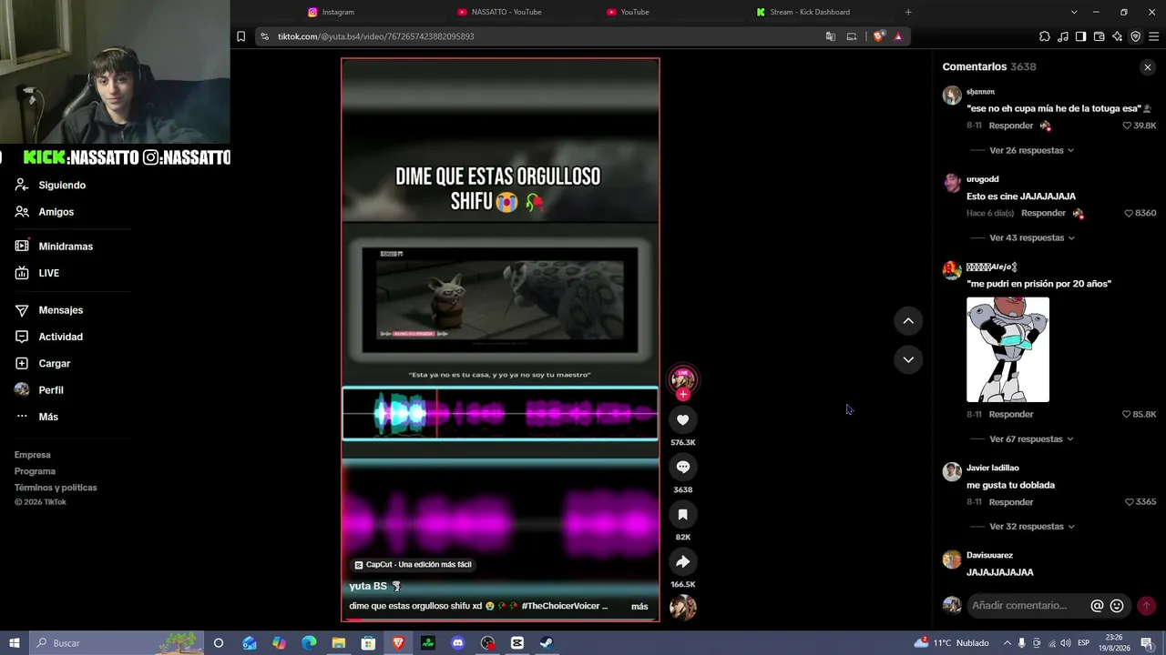The image size is (1166, 655).
Task: Insert a mention with the @ icon
Action: click(x=1097, y=606)
